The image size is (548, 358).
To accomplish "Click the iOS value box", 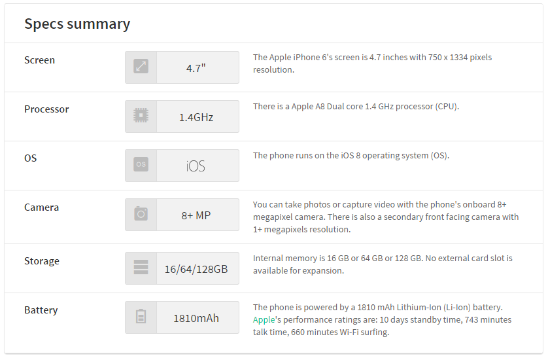I will point(197,166).
